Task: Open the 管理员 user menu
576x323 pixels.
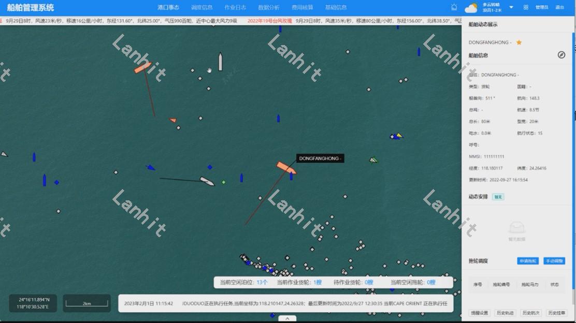Action: pyautogui.click(x=542, y=7)
